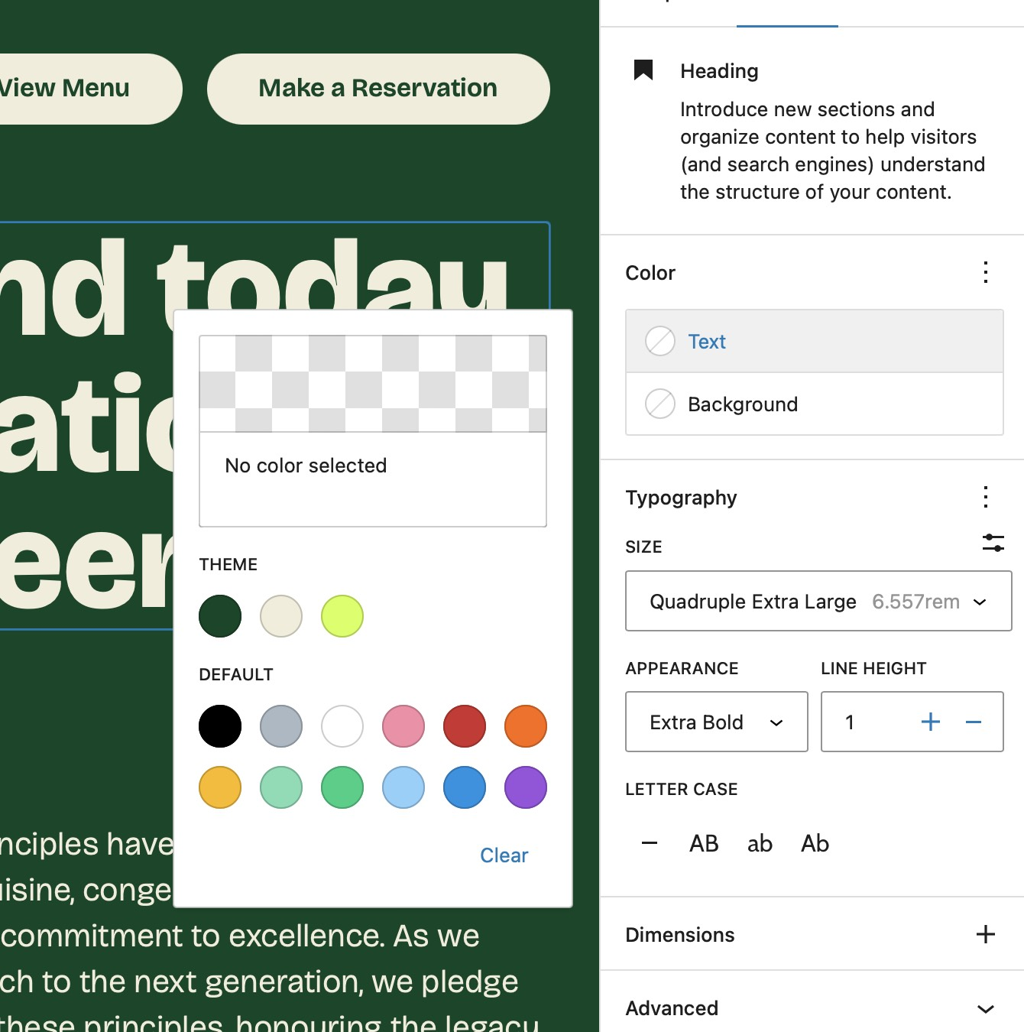Click the no-color circle next to Background
Viewport: 1024px width, 1032px height.
tap(660, 404)
